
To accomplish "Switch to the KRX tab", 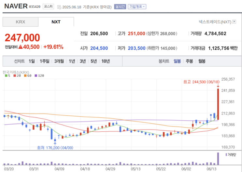I will point(21,22).
